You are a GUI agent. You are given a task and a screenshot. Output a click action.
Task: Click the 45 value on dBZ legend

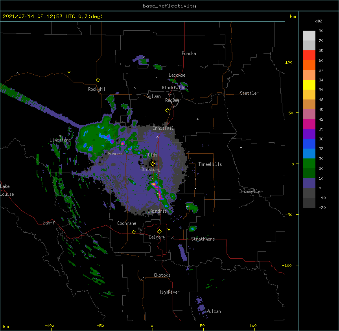click(321, 109)
